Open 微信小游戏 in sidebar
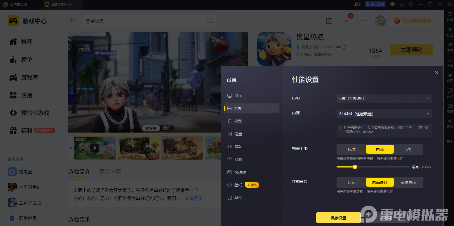The width and height of the screenshot is (454, 226). [29, 113]
